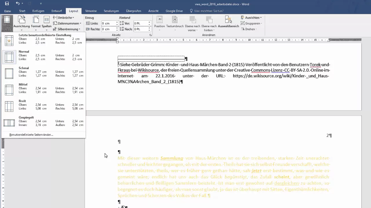
Task: Select the Breit margins preset
Action: (x=43, y=106)
